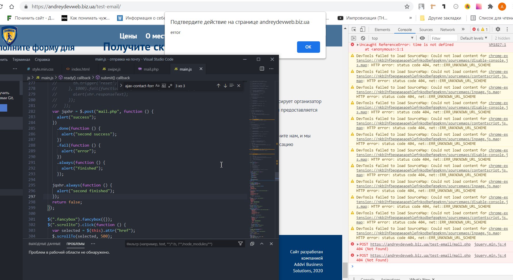513x280 pixels.
Task: Open the Chrome profile avatar
Action: [x=502, y=7]
